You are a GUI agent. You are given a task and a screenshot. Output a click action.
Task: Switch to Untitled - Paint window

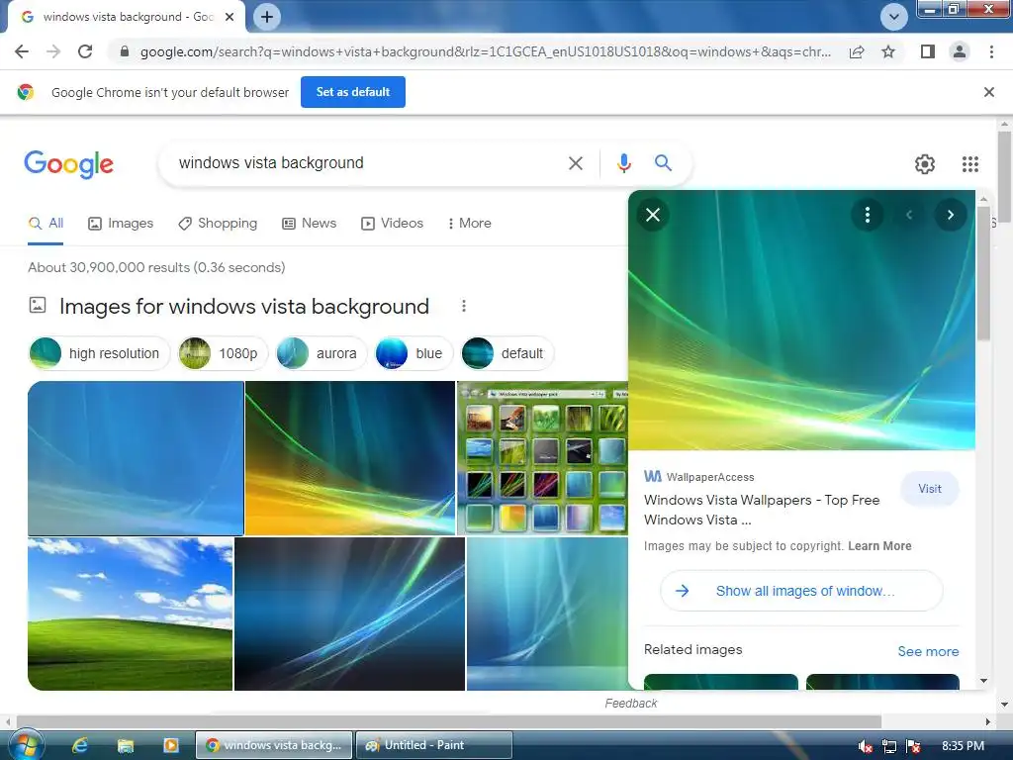click(x=434, y=745)
